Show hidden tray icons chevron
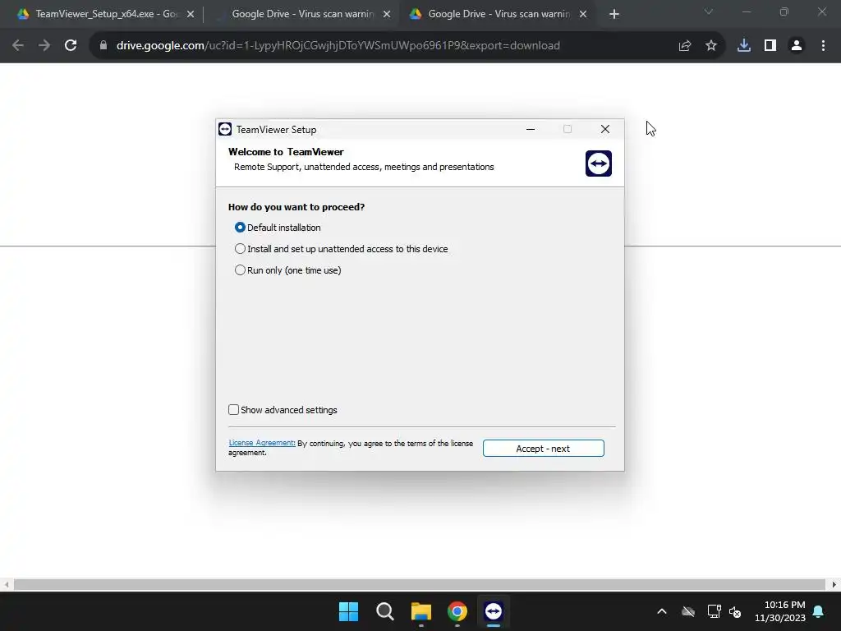841x631 pixels. (662, 611)
